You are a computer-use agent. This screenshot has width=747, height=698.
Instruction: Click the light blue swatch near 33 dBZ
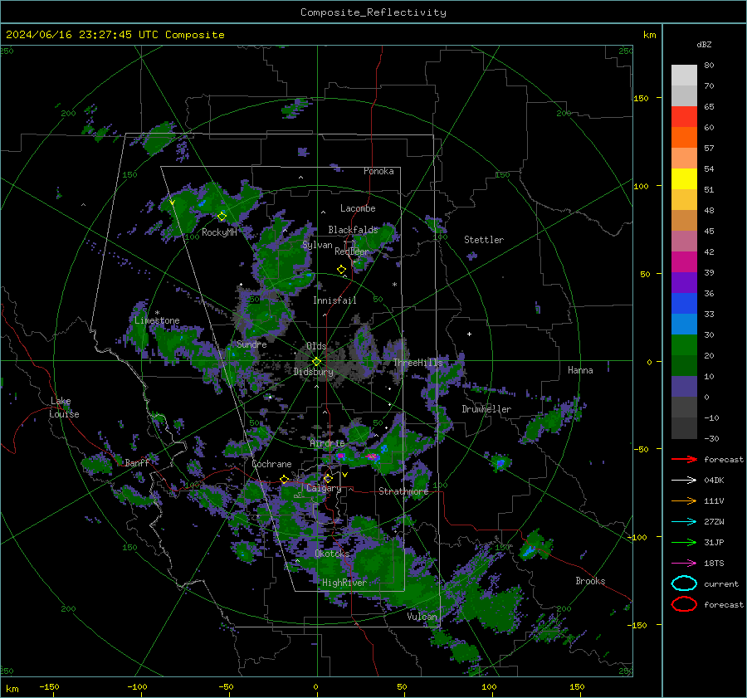click(x=684, y=324)
